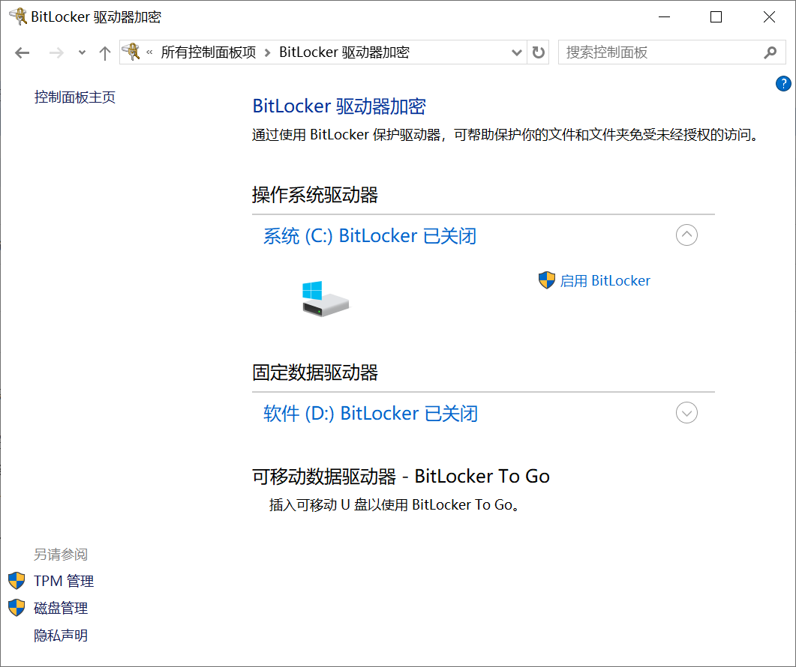Minimize the BitLocker window
This screenshot has height=667, width=796.
click(664, 16)
